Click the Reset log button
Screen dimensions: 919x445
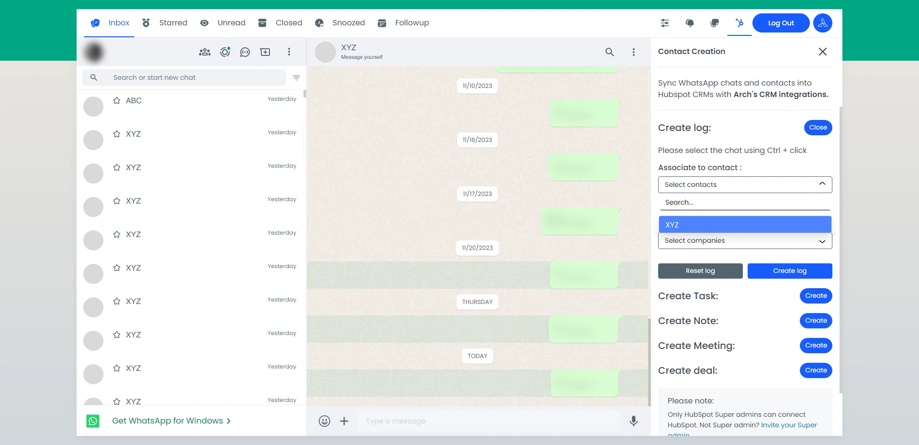pyautogui.click(x=700, y=271)
